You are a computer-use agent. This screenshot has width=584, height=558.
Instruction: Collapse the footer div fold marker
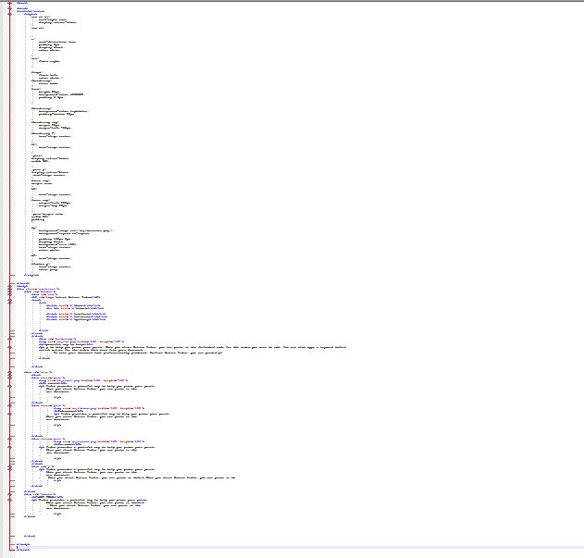pos(10,495)
